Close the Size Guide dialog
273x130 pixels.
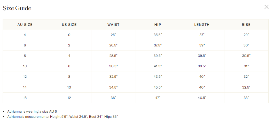[266, 7]
